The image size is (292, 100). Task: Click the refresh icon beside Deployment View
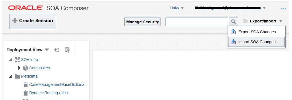(x=57, y=50)
